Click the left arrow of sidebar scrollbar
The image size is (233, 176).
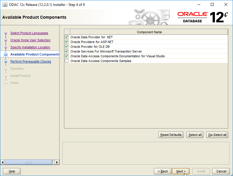[3, 162]
